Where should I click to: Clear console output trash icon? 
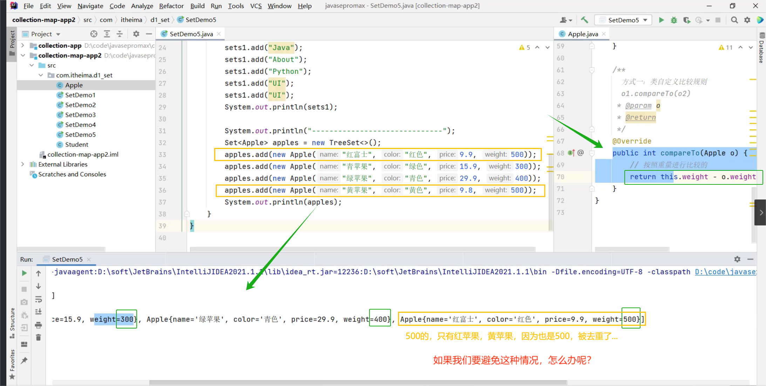39,338
